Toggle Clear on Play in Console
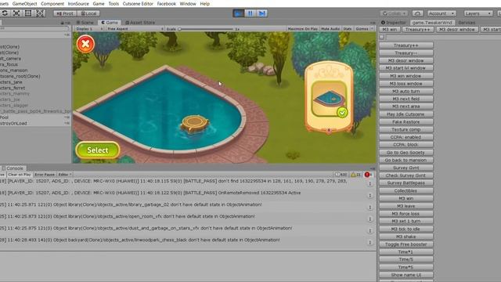This screenshot has width=501, height=282. pos(19,175)
